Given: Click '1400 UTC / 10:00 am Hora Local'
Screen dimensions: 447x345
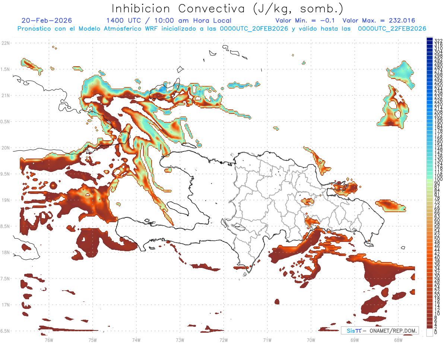Looking at the screenshot, I should pos(168,20).
